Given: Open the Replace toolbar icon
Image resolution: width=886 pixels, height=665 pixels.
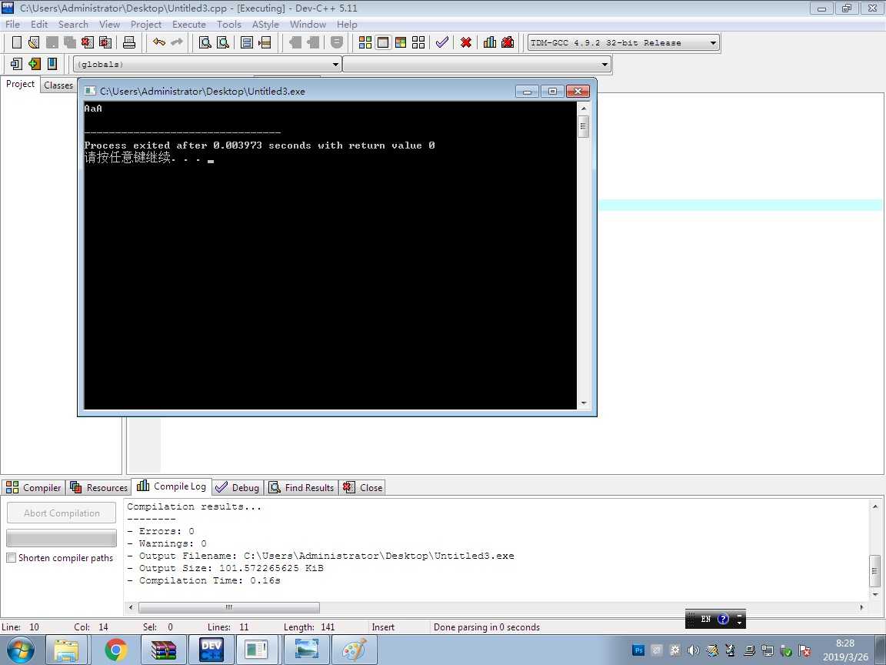Looking at the screenshot, I should tap(223, 42).
